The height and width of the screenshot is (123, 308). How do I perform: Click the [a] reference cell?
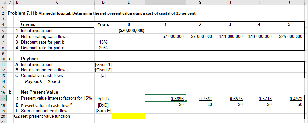[103, 75]
